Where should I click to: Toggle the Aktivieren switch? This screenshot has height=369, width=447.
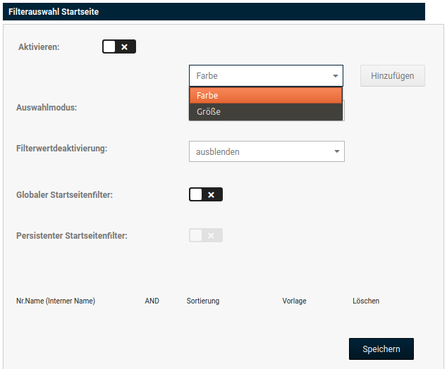118,47
